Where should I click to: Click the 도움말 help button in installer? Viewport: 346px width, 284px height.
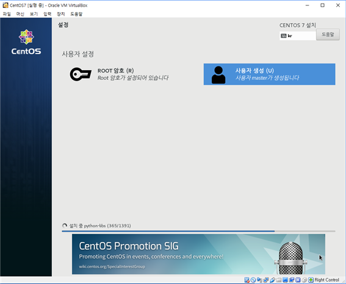click(328, 35)
